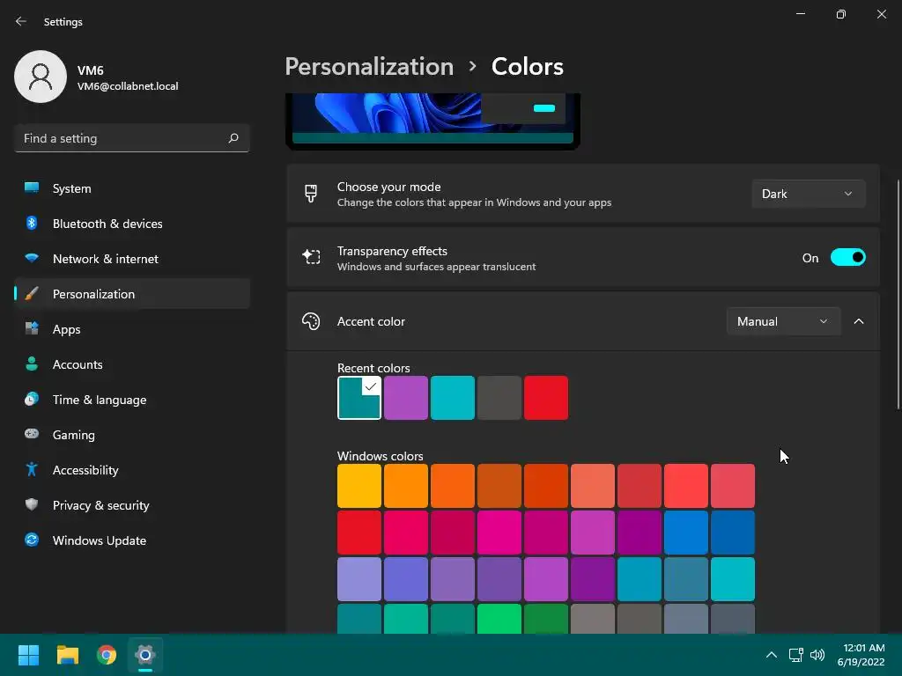This screenshot has width=902, height=676.
Task: Open the Manual accent color dropdown
Action: 783,321
